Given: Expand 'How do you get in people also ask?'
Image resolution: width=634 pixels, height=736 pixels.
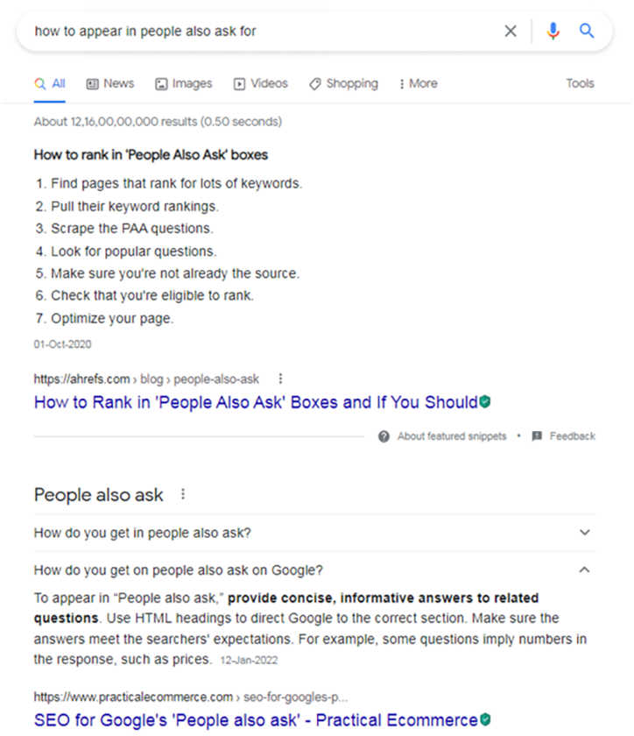Looking at the screenshot, I should coord(584,532).
